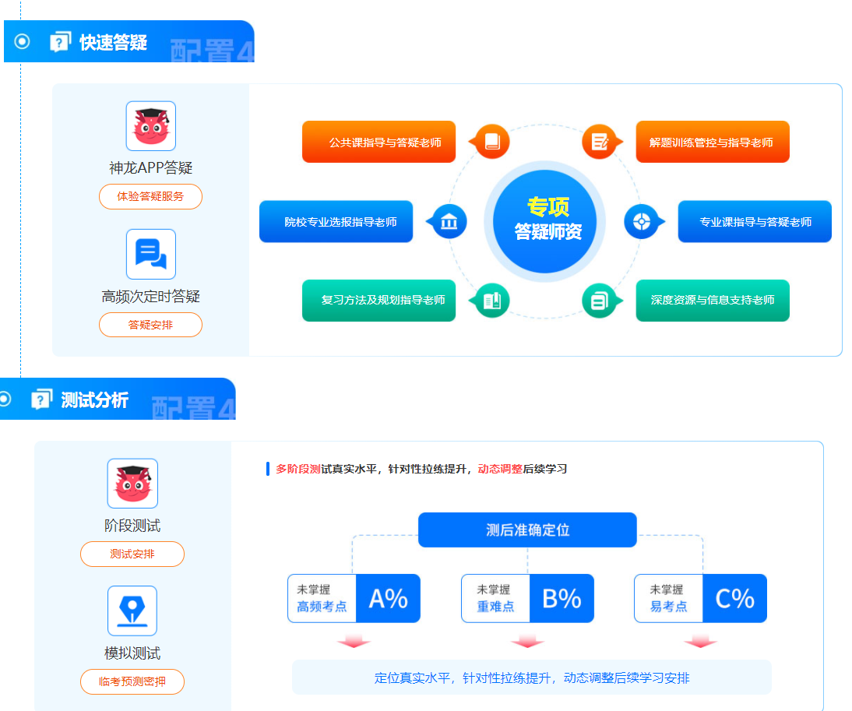Viewport: 852px width, 711px height.
Task: Select 解题训练管控与指导老师 orange label
Action: (x=713, y=142)
